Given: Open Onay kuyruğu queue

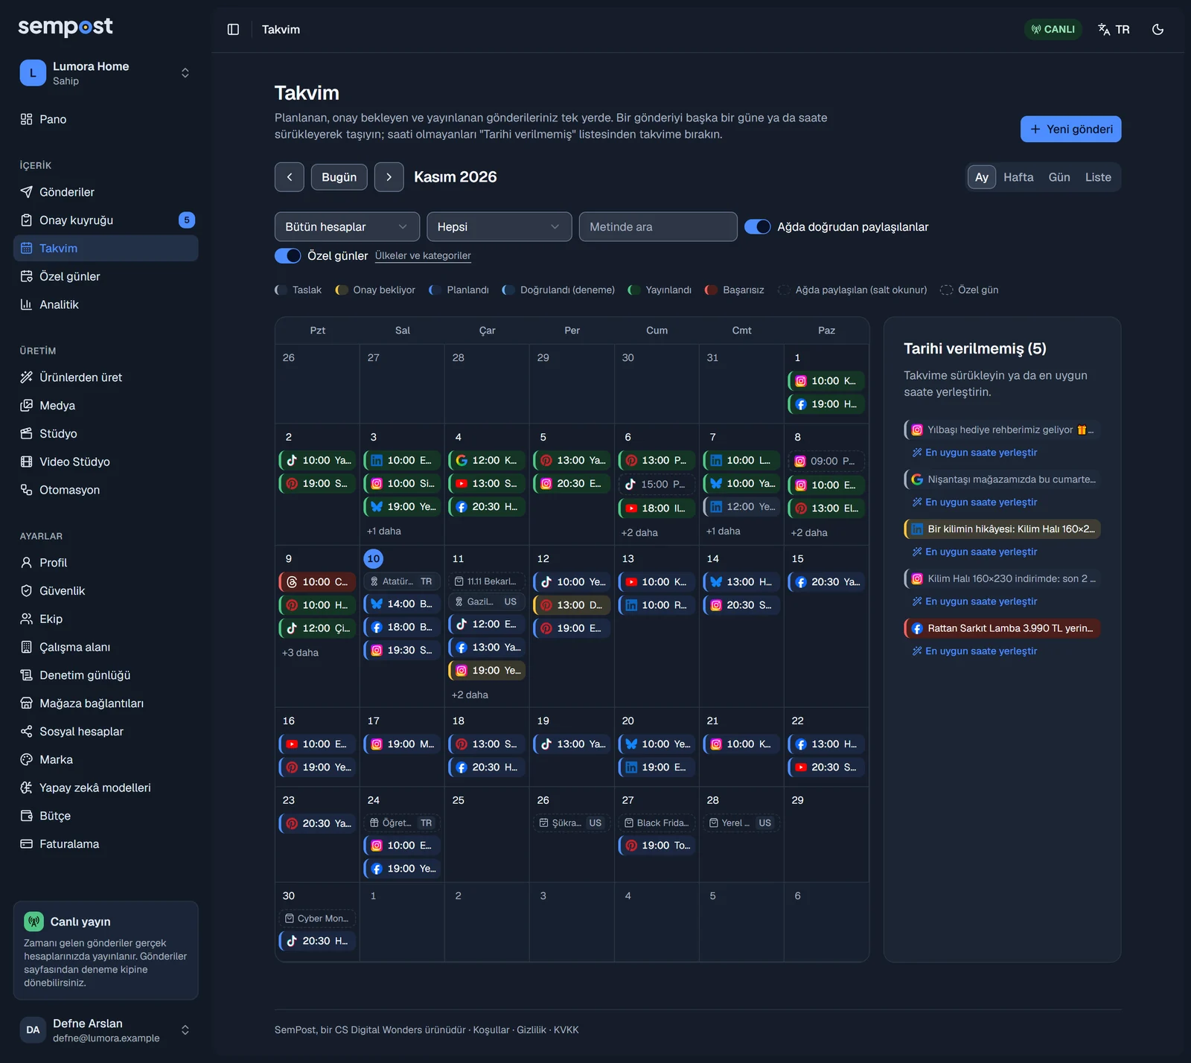Looking at the screenshot, I should [x=106, y=220].
